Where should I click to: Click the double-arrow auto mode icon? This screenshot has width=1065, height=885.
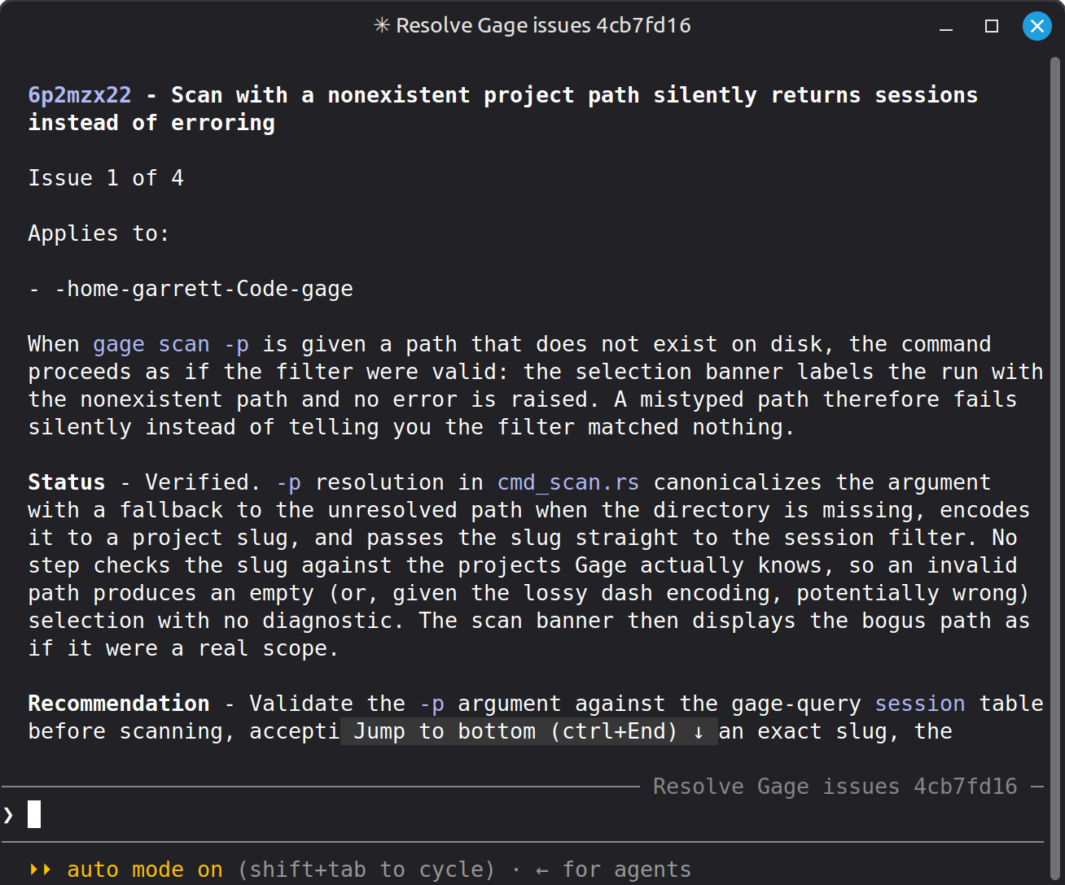[40, 870]
